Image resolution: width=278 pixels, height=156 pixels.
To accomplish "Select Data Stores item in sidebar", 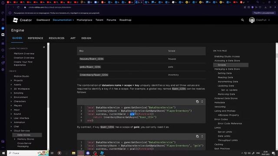I will [27, 135].
